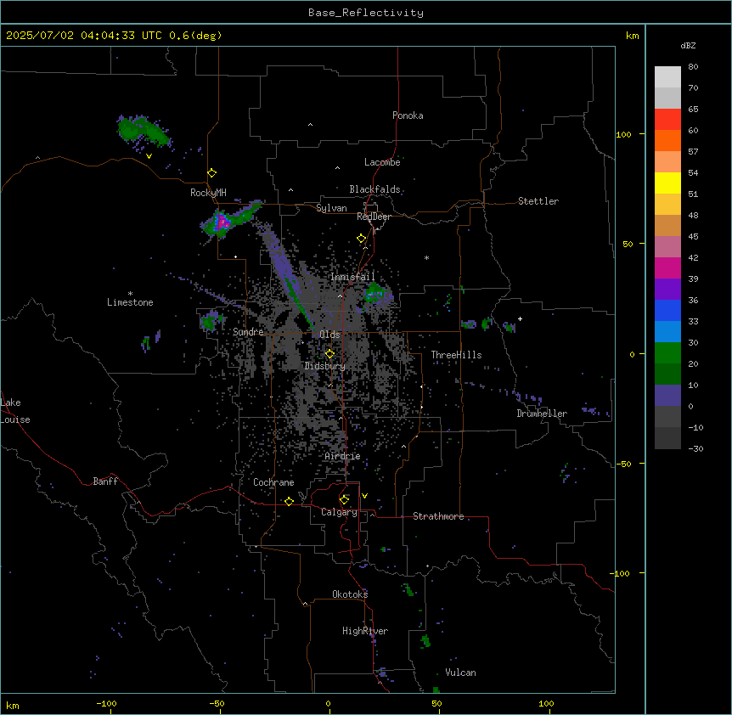
Task: Click the yellow marker near Cochrane
Action: [x=289, y=501]
